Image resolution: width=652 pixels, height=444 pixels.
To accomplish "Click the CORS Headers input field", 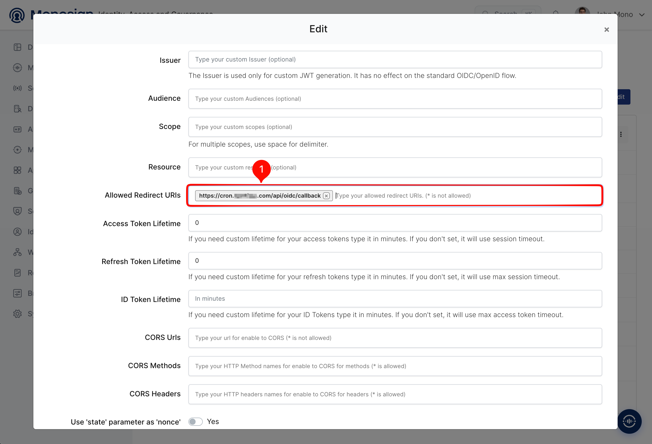I will click(395, 394).
